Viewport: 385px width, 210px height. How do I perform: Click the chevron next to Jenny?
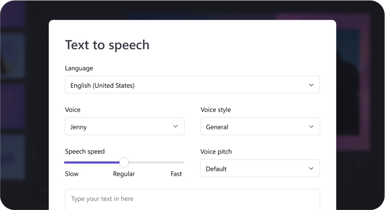pyautogui.click(x=175, y=127)
